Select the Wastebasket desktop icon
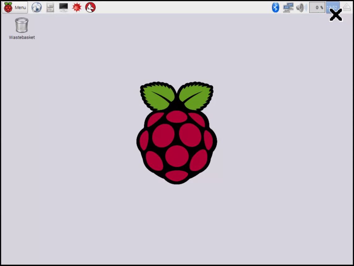The image size is (354, 266). pyautogui.click(x=22, y=29)
